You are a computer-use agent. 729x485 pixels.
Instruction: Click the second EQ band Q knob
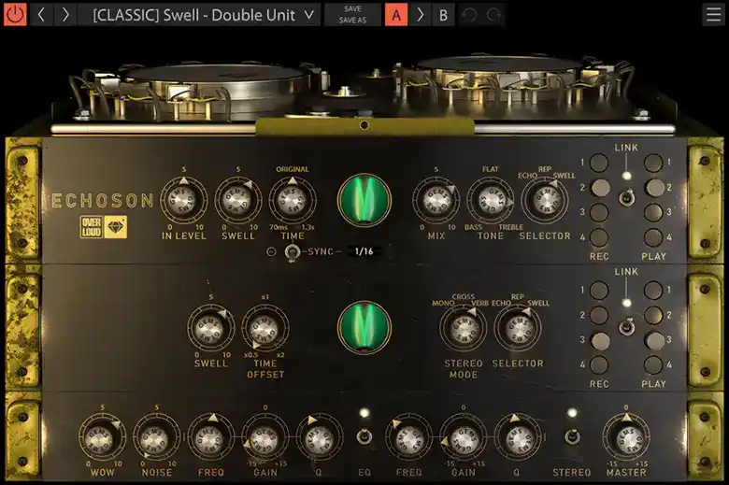tap(517, 437)
